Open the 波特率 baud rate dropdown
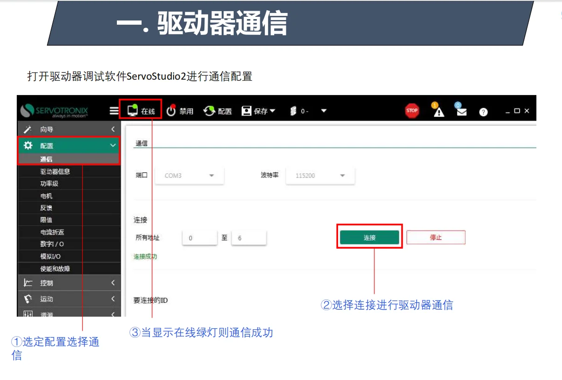This screenshot has width=562, height=380. pos(343,176)
